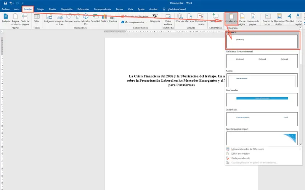Choose Editar encabezado from menu

(241, 154)
